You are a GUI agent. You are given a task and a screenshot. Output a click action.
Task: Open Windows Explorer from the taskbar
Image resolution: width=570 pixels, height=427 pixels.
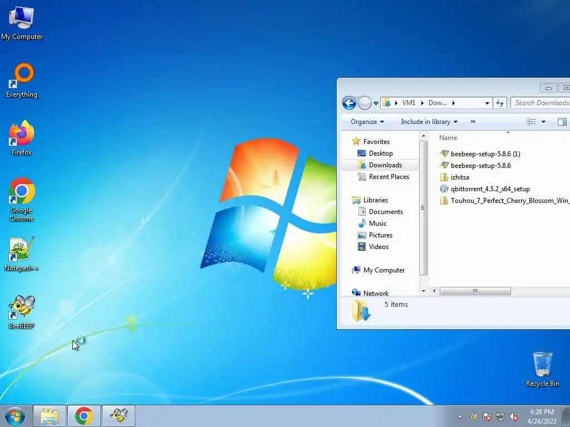tap(50, 416)
